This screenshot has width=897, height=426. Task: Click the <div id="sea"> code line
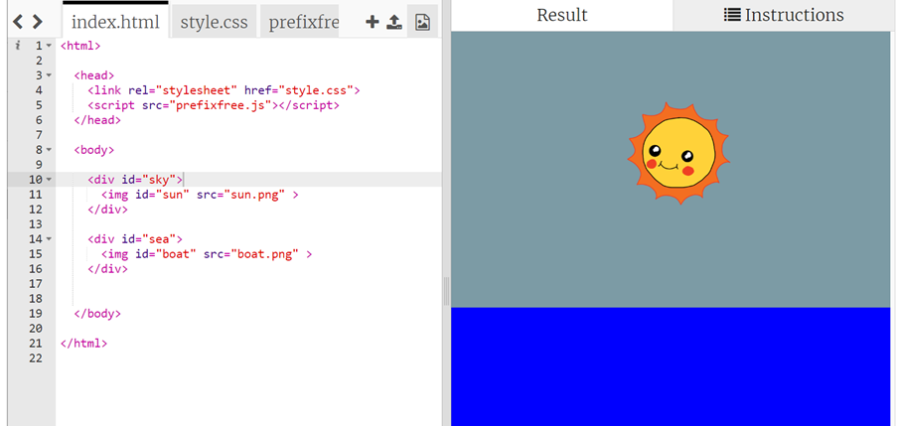point(135,239)
